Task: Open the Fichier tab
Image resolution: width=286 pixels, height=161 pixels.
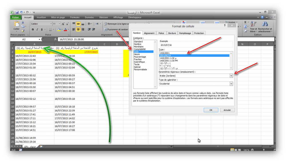Action: pos(15,17)
